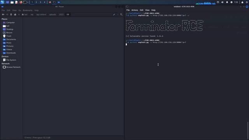Open the Kali applications menu icon
This screenshot has height=140, width=249.
pyautogui.click(x=2, y=2)
